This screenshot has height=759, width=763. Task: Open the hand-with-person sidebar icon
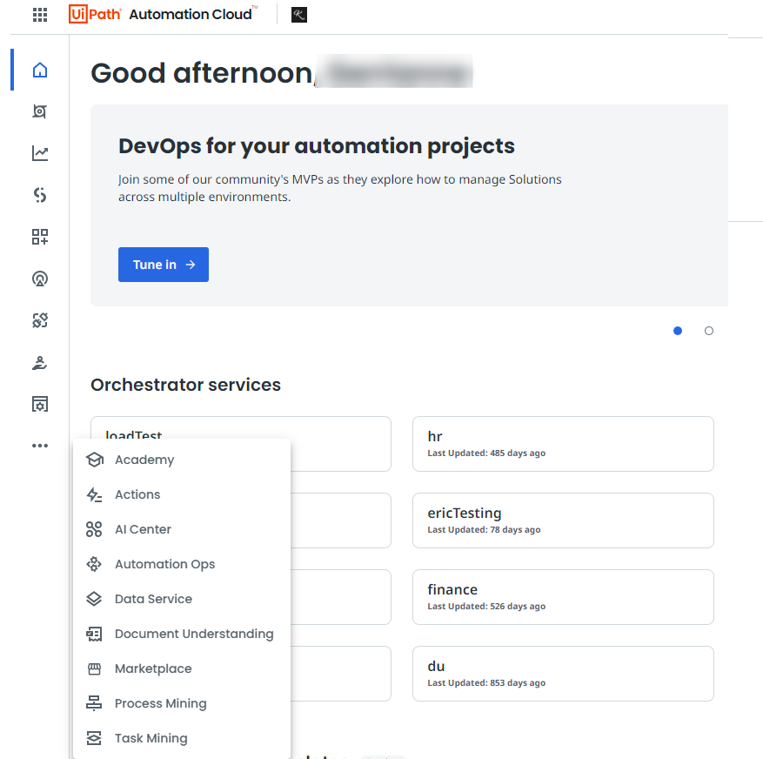[x=40, y=362]
